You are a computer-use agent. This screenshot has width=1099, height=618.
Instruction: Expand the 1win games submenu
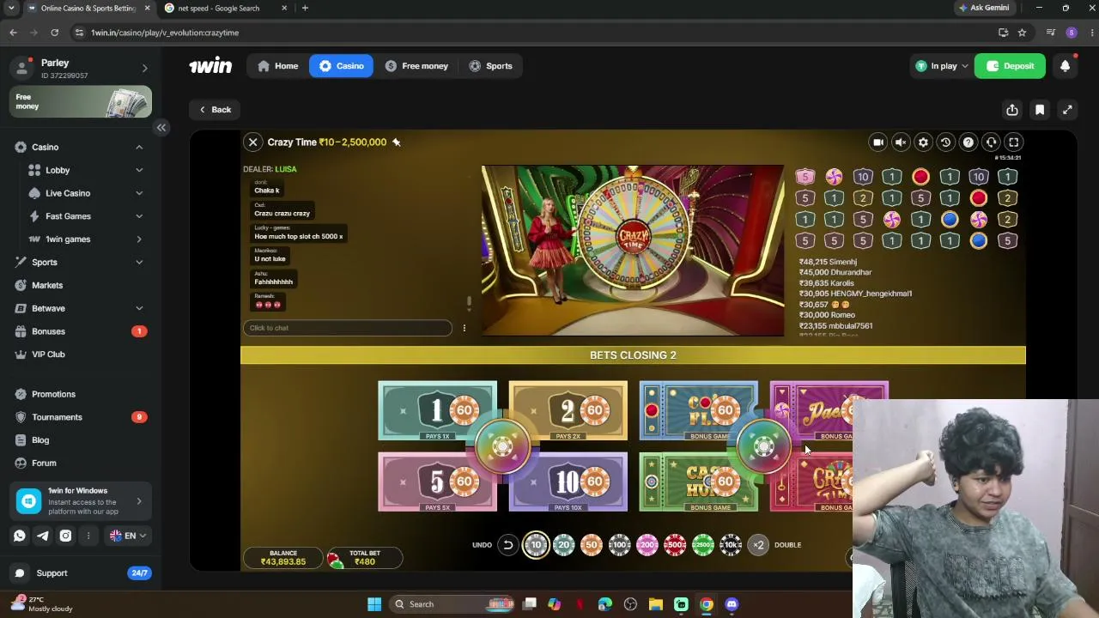[139, 239]
